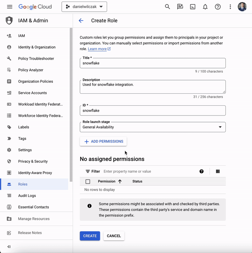Activate Cloud Shell terminal icon
Screen dimensions: 252x253
(x=192, y=7)
